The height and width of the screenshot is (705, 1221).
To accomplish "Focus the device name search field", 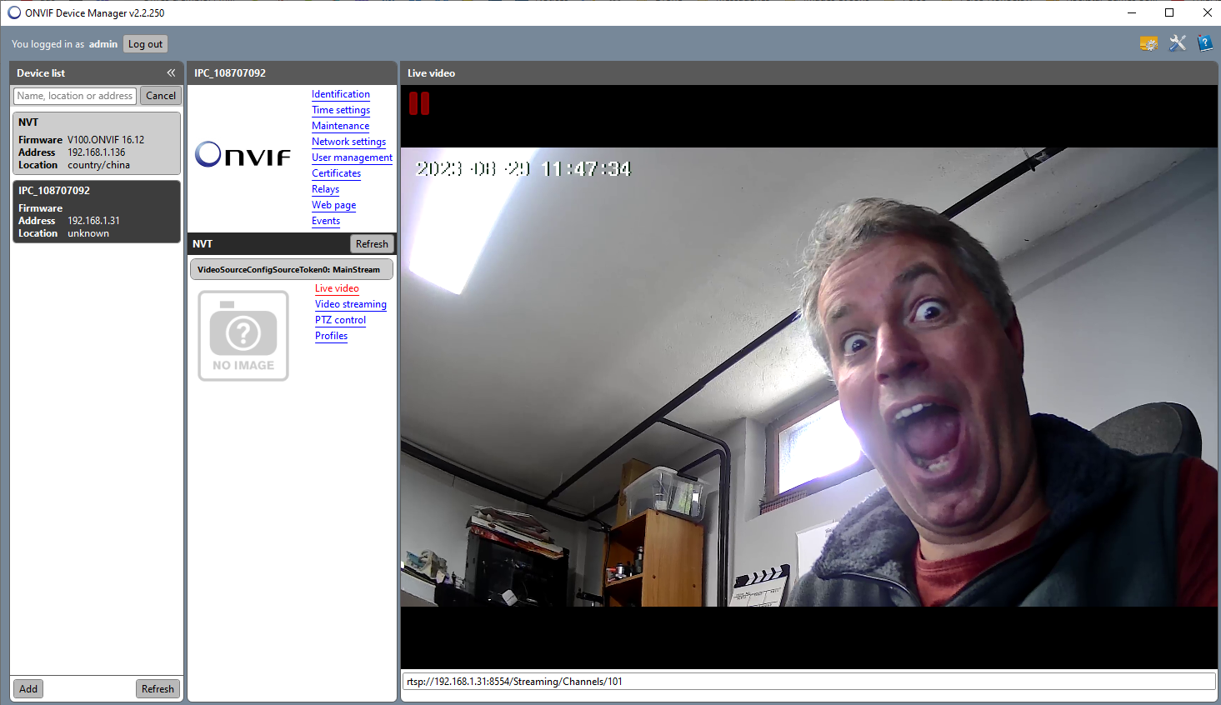I will coord(75,96).
